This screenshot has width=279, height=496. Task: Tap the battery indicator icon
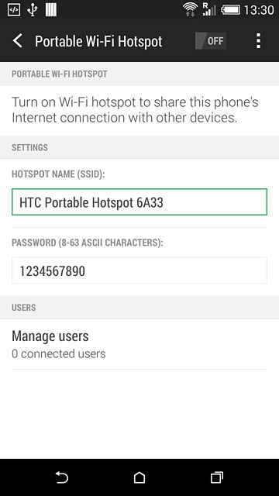point(231,10)
